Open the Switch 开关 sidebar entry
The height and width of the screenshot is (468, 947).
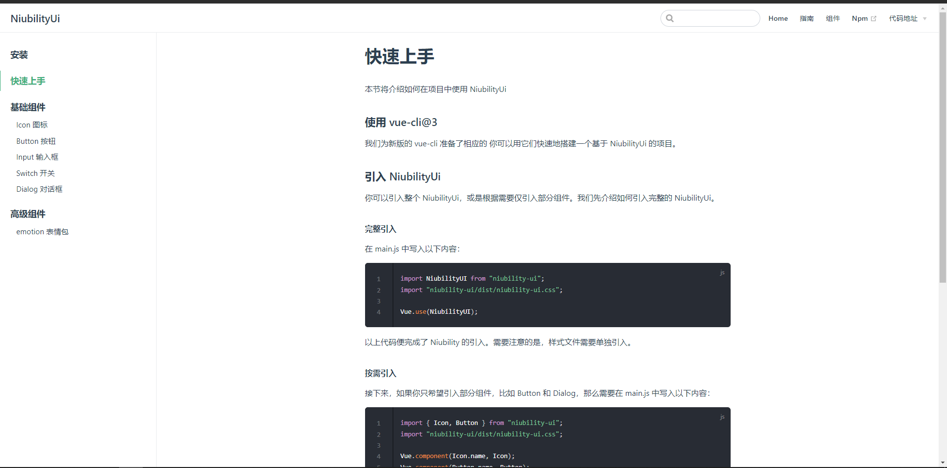click(35, 173)
